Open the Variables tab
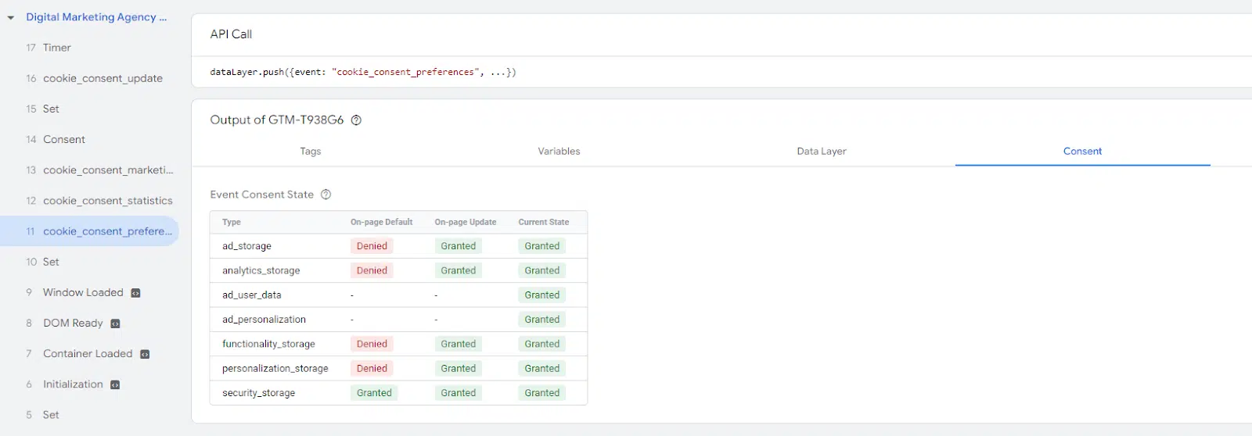The width and height of the screenshot is (1252, 436). coord(559,152)
